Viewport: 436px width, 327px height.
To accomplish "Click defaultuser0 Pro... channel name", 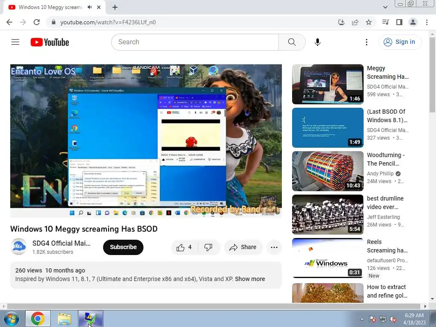I will pos(387,260).
